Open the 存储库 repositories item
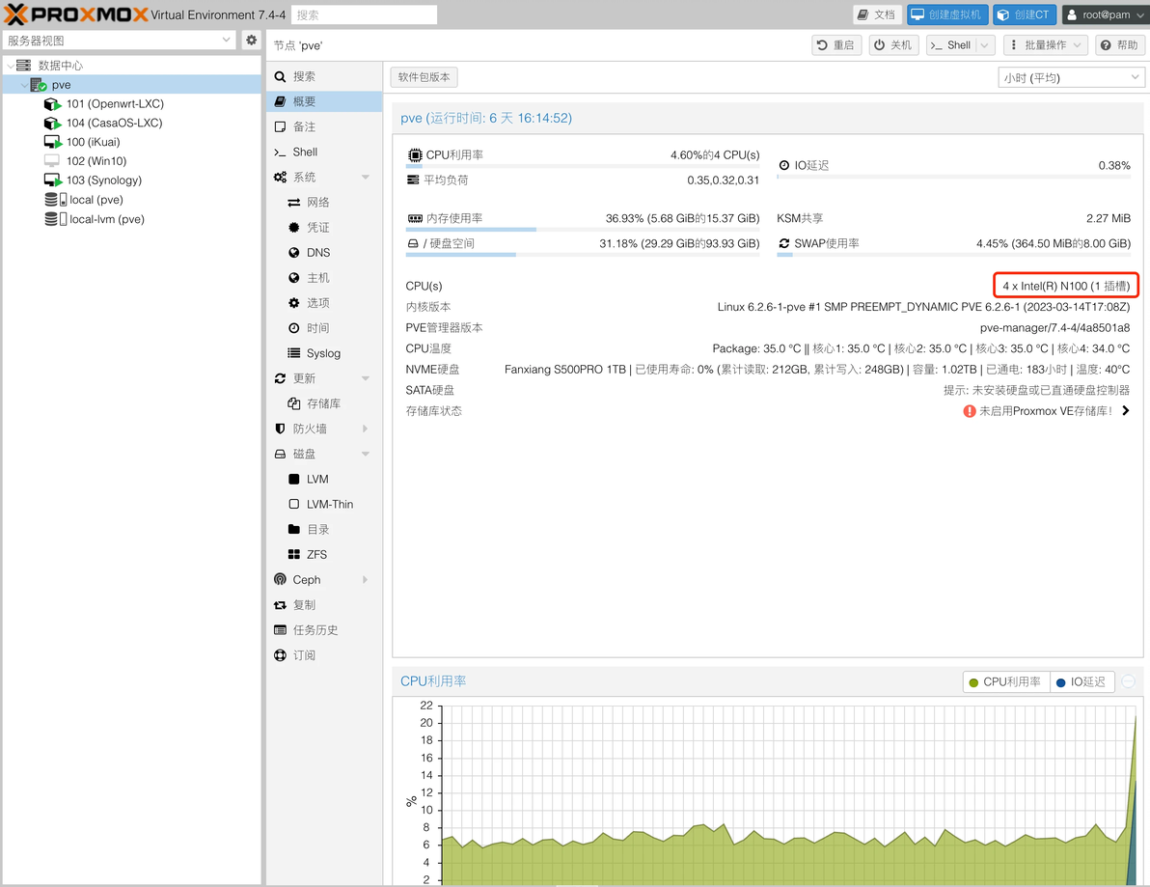1150x887 pixels. [x=324, y=403]
